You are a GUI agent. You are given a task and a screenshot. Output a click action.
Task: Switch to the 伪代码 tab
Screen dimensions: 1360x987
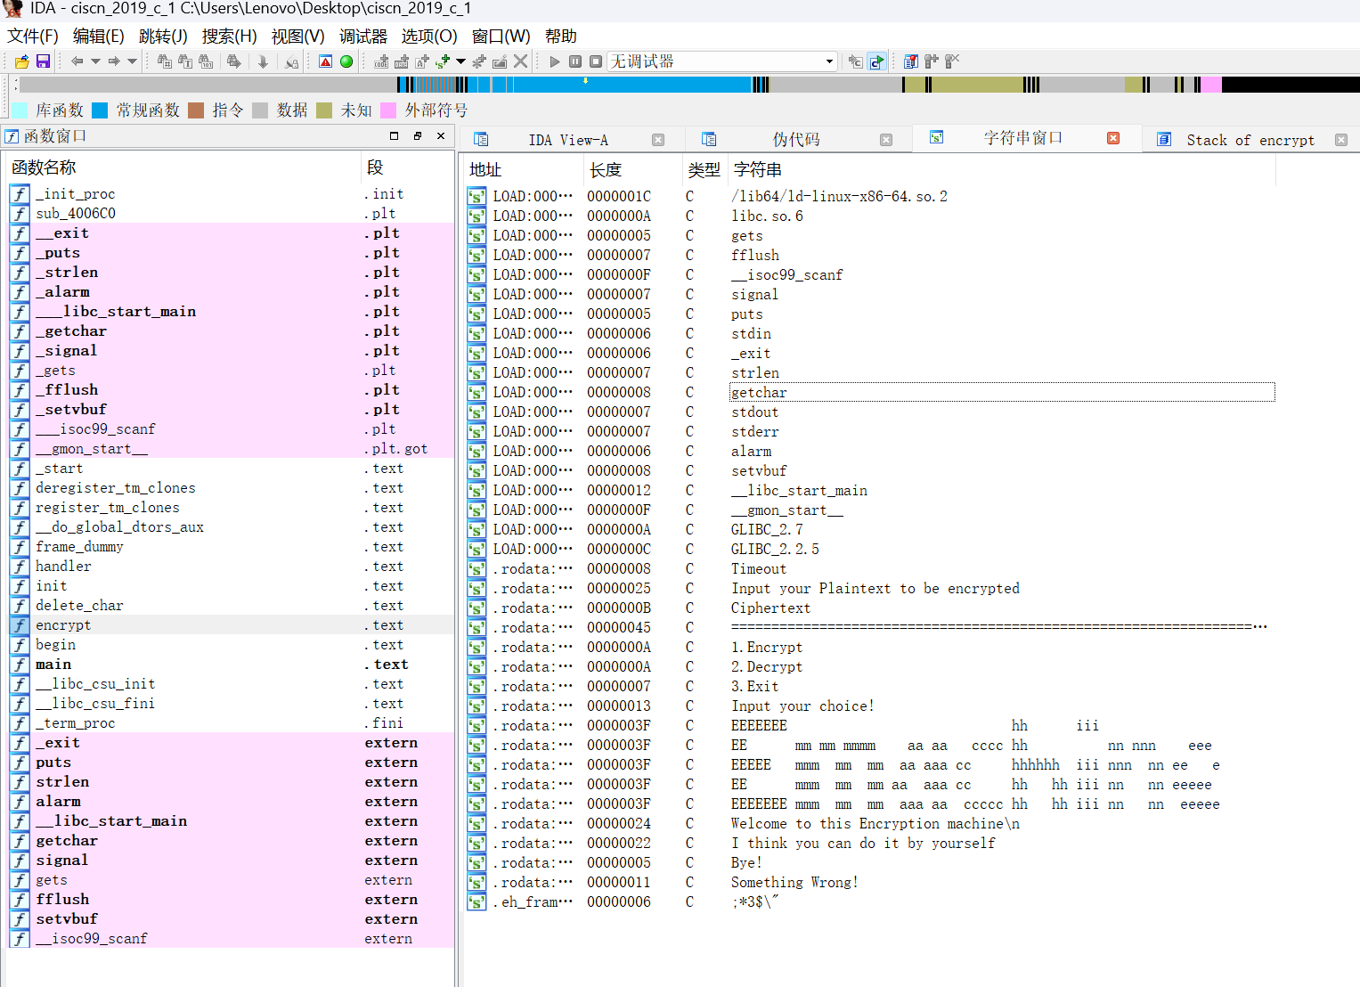tap(795, 140)
